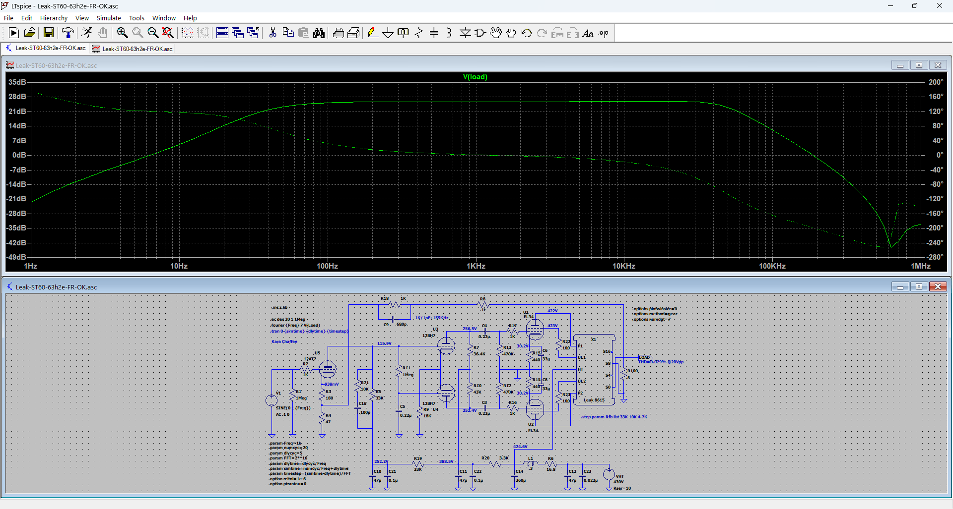Viewport: 953px width, 509px height.
Task: Place a diode component
Action: coord(465,33)
